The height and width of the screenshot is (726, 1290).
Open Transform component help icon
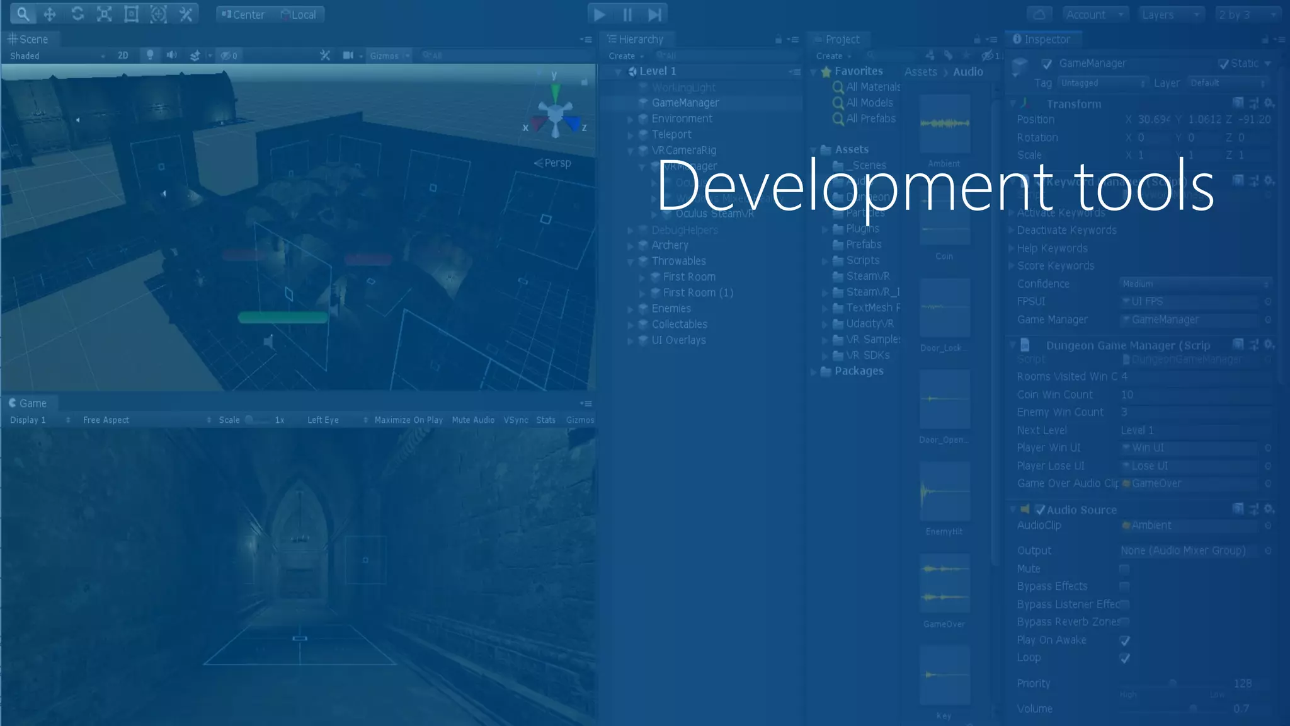[x=1238, y=103]
